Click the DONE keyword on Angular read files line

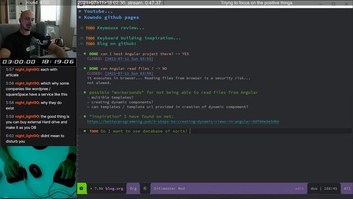(94, 69)
